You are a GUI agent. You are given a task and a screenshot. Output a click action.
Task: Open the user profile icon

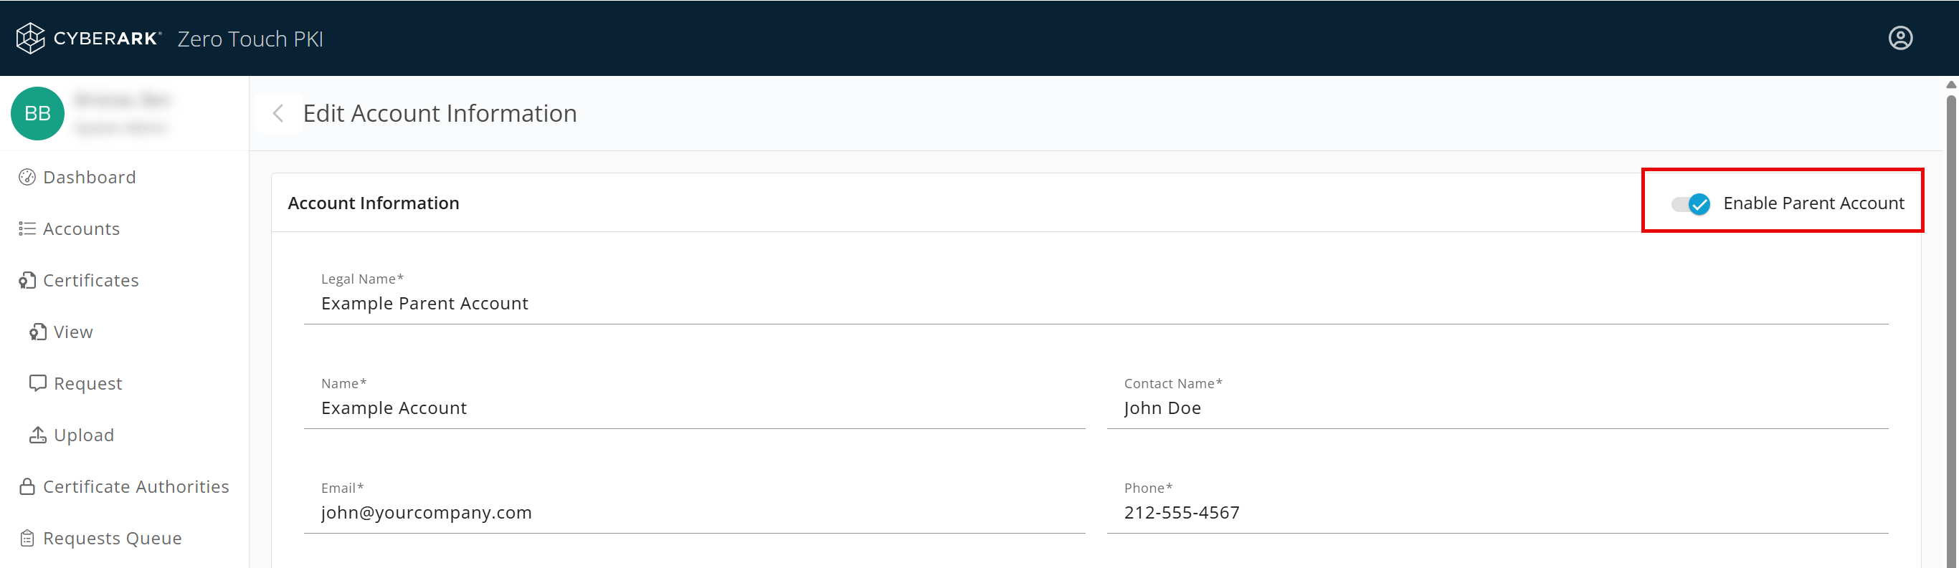(1899, 38)
